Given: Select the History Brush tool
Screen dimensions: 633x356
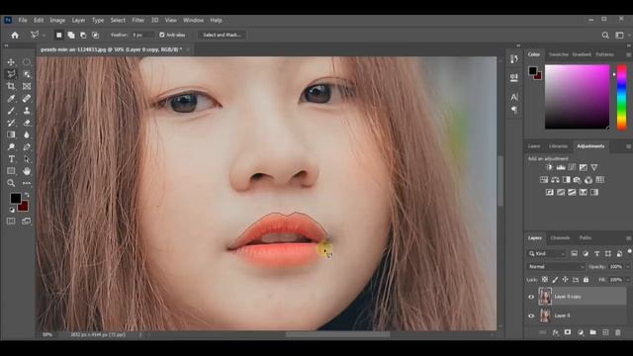Looking at the screenshot, I should tap(11, 123).
